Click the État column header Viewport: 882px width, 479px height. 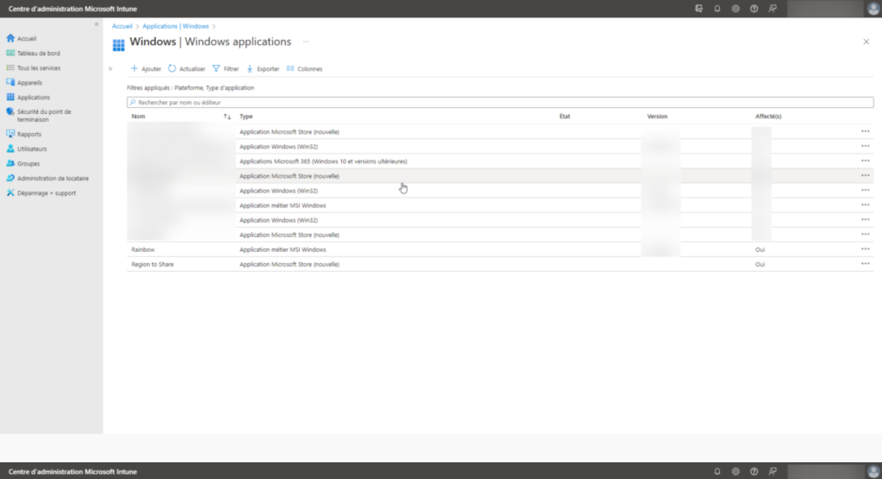click(x=565, y=117)
